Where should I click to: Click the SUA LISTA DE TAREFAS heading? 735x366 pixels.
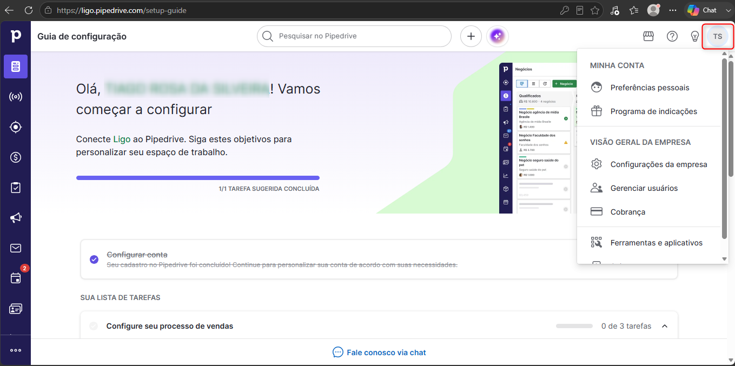120,298
